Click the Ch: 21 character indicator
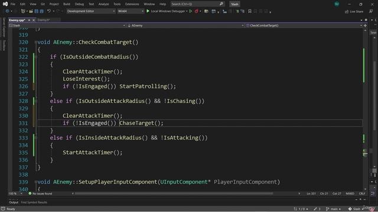Image resolution: width=378 pixels, height=212 pixels. pyautogui.click(x=324, y=194)
